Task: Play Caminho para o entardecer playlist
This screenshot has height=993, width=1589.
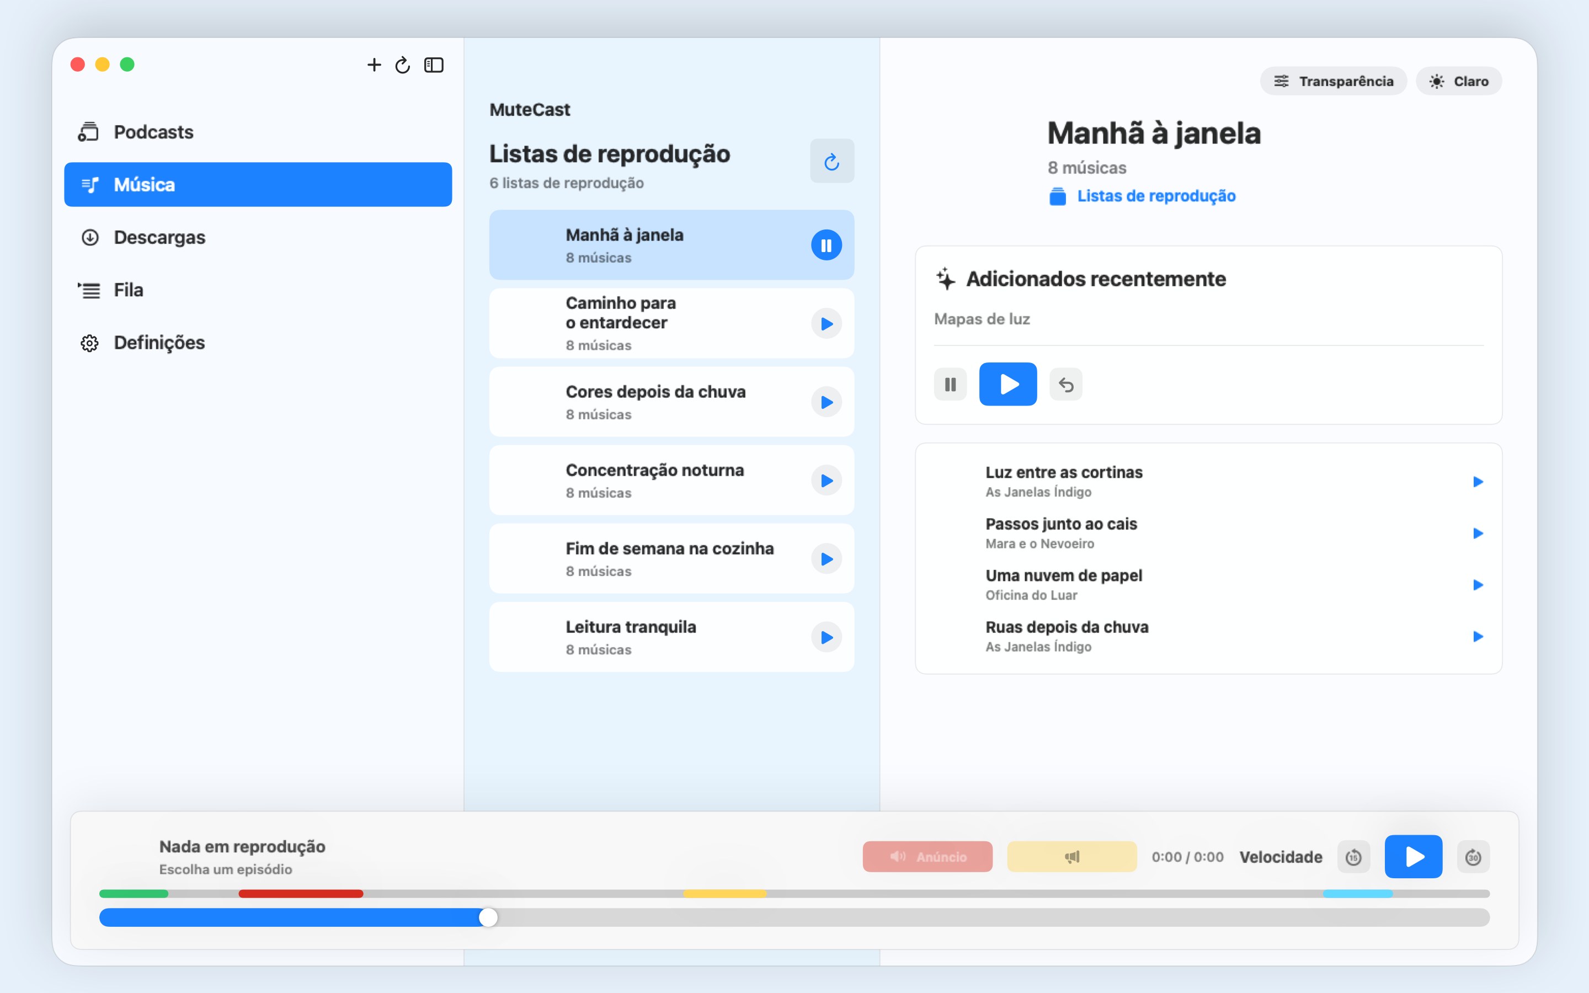Action: pyautogui.click(x=826, y=324)
